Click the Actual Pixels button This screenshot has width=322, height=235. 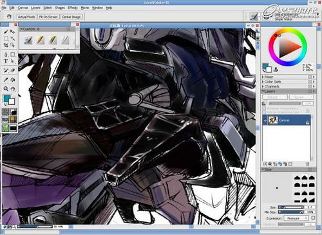pyautogui.click(x=26, y=17)
